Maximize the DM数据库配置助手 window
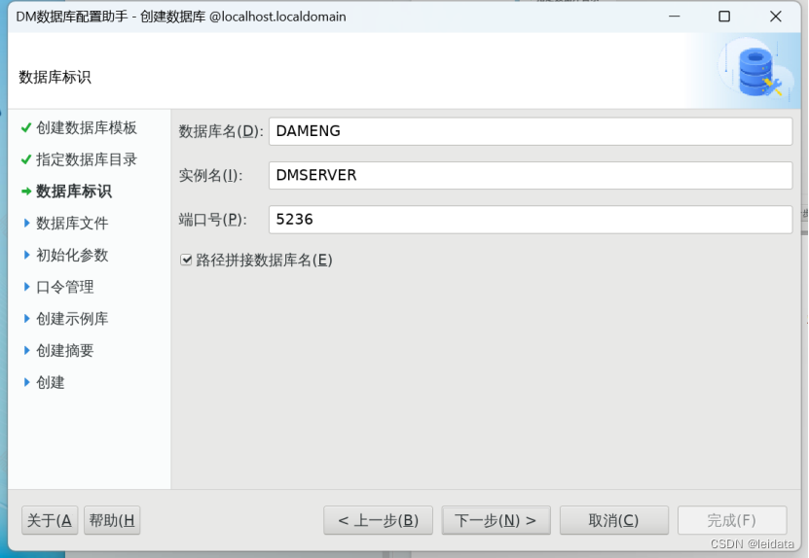Viewport: 809px width, 558px height. (724, 17)
